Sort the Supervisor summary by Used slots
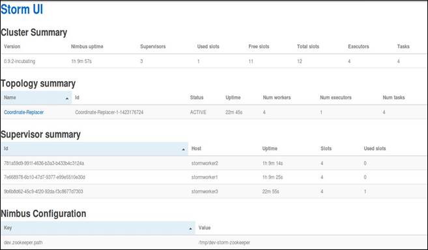Image resolution: width=428 pixels, height=250 pixels. (x=375, y=149)
